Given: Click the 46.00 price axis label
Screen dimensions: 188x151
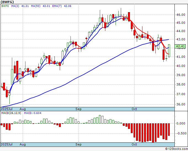Looking at the screenshot, I should point(181,15).
